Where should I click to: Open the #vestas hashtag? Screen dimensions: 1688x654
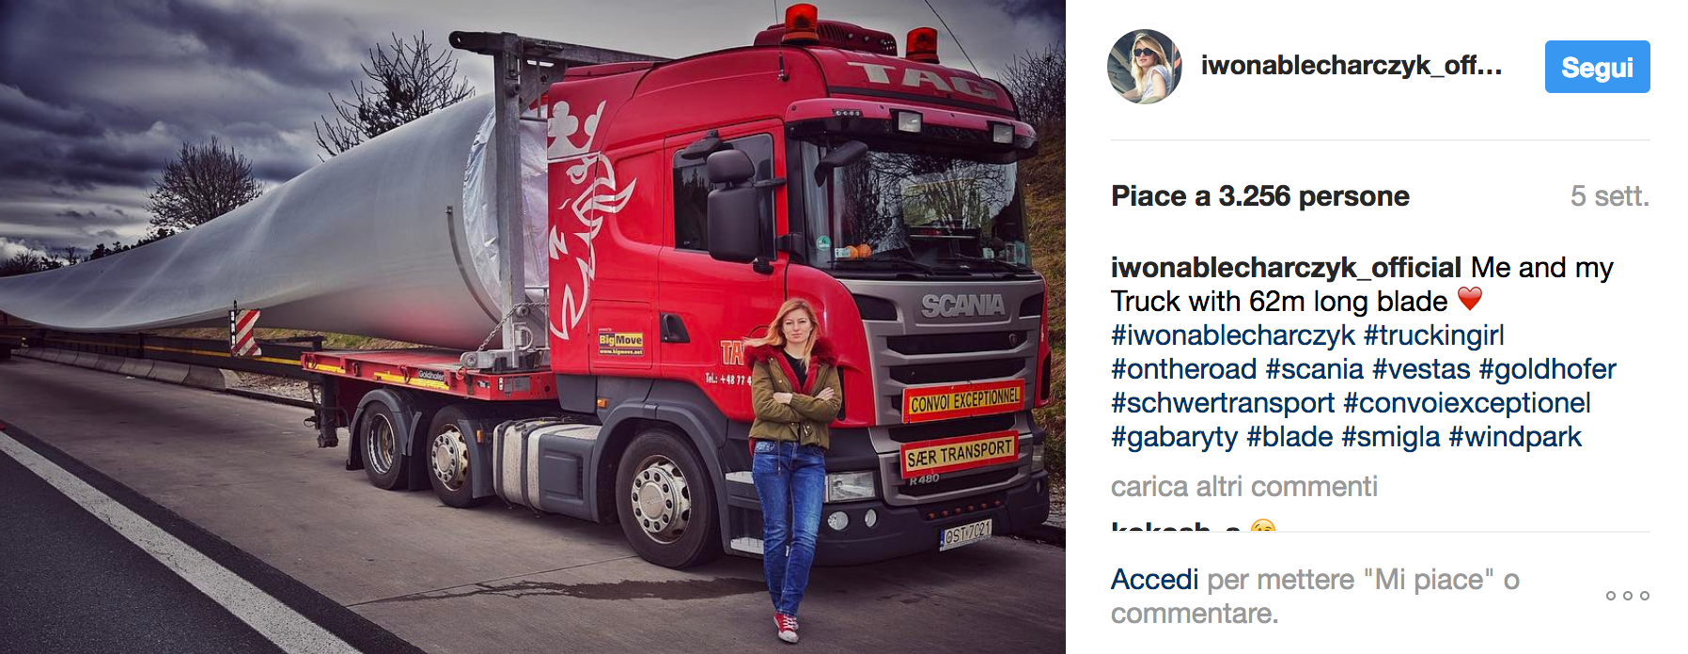tap(1420, 369)
